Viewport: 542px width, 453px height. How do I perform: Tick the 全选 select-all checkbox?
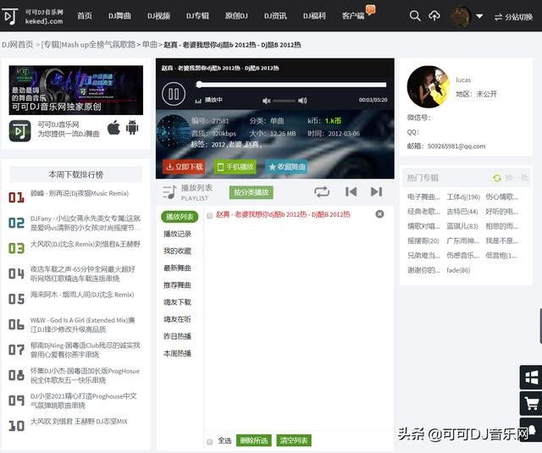[210, 440]
